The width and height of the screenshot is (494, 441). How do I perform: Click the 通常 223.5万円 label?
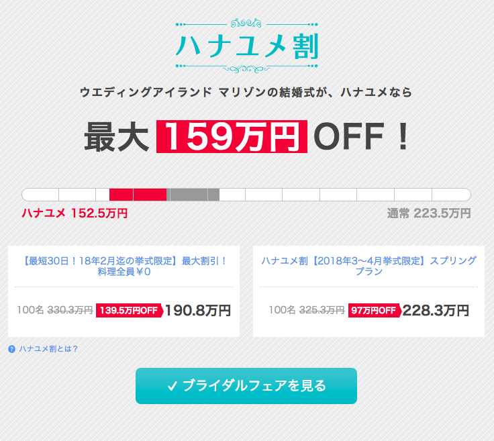(x=429, y=213)
